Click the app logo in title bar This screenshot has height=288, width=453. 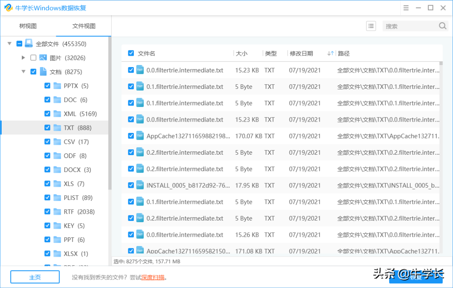pos(8,8)
